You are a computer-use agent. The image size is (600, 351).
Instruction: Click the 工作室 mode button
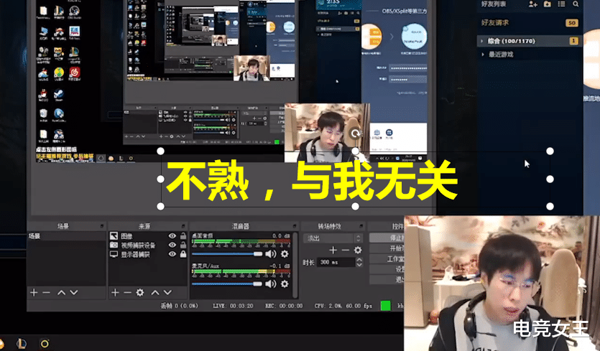(387, 259)
